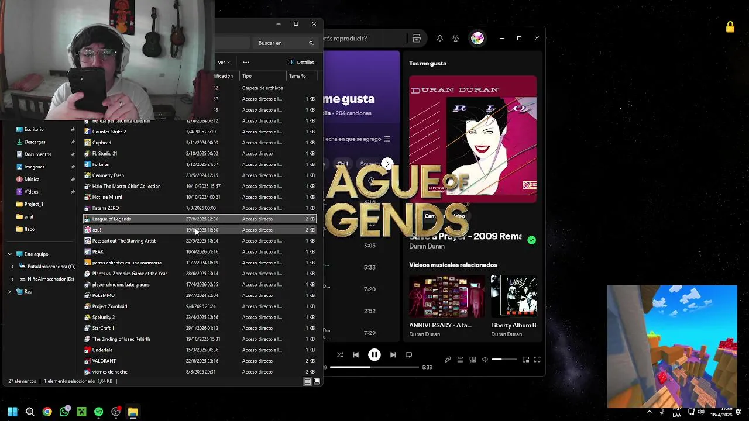Seek in the Spotify progress bar
749x421 pixels.
pos(374,367)
